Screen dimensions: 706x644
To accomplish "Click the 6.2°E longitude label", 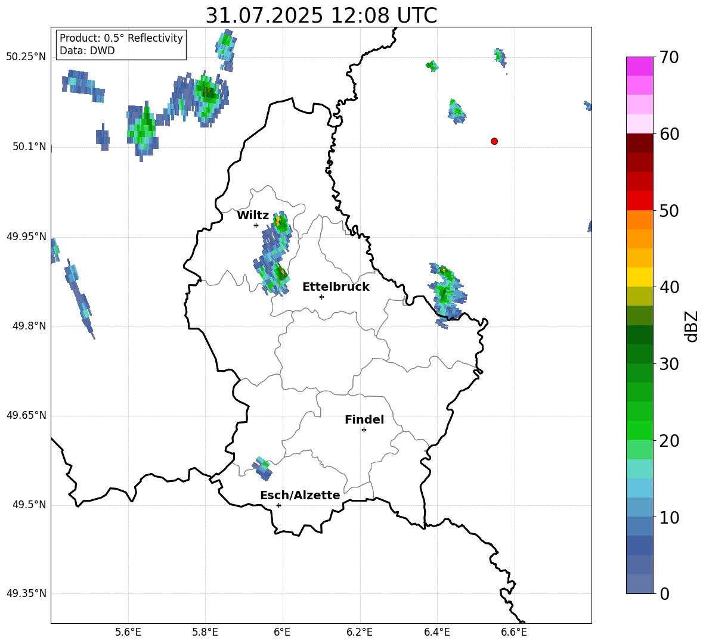I will (360, 632).
